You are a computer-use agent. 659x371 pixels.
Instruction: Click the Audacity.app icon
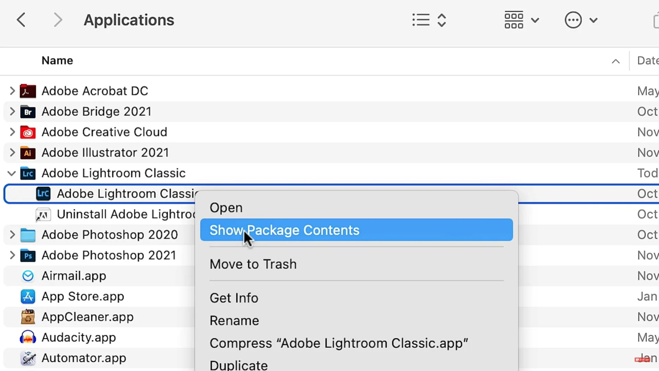click(28, 338)
